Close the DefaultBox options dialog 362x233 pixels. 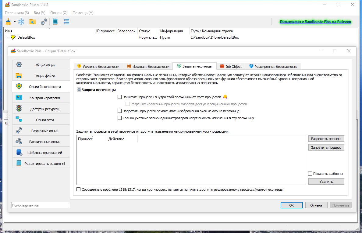[349, 51]
